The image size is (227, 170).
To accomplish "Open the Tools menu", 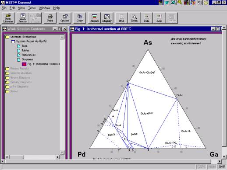I will coord(32,8).
